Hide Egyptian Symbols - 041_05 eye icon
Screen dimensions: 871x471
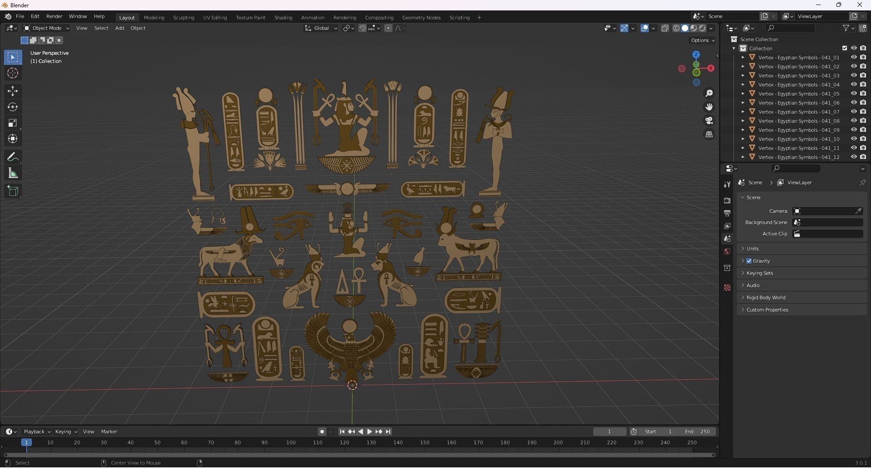coord(854,94)
